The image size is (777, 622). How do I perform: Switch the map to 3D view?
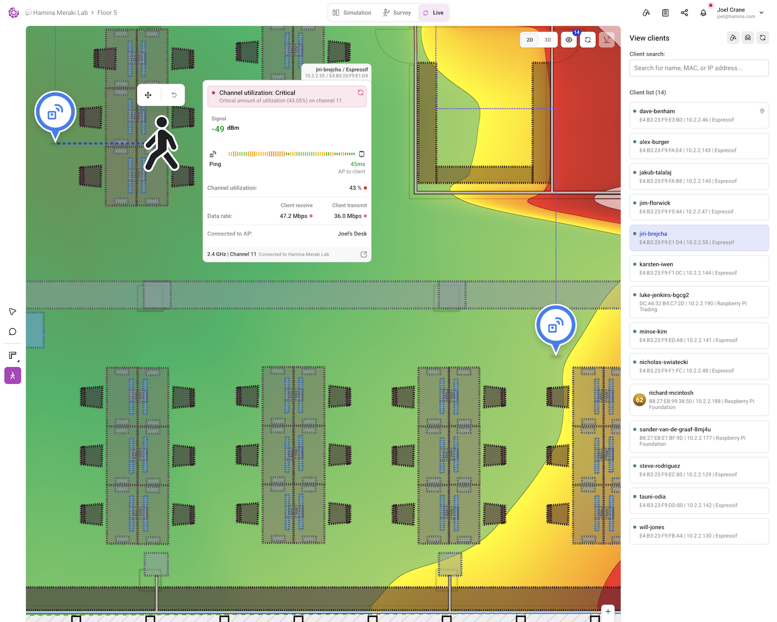click(x=548, y=40)
